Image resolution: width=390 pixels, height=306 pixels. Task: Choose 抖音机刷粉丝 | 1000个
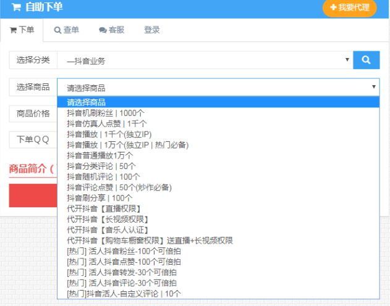click(x=218, y=113)
